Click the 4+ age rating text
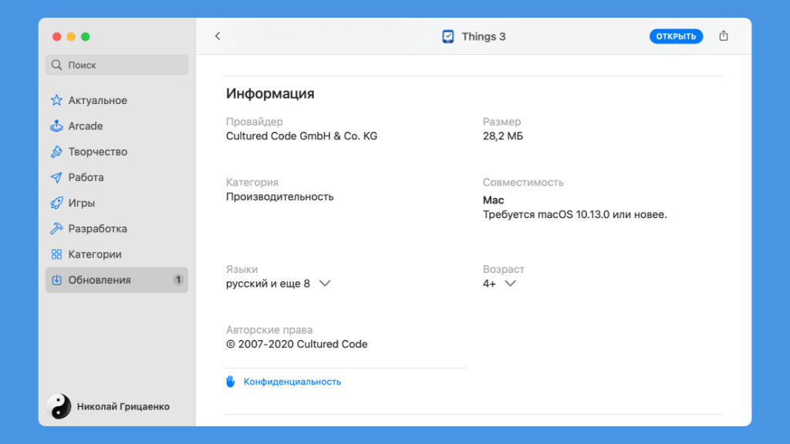 point(489,284)
